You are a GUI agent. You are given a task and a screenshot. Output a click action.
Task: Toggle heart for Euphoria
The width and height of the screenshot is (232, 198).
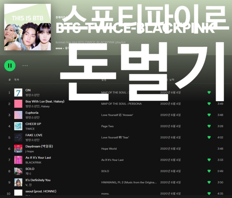click(x=209, y=115)
